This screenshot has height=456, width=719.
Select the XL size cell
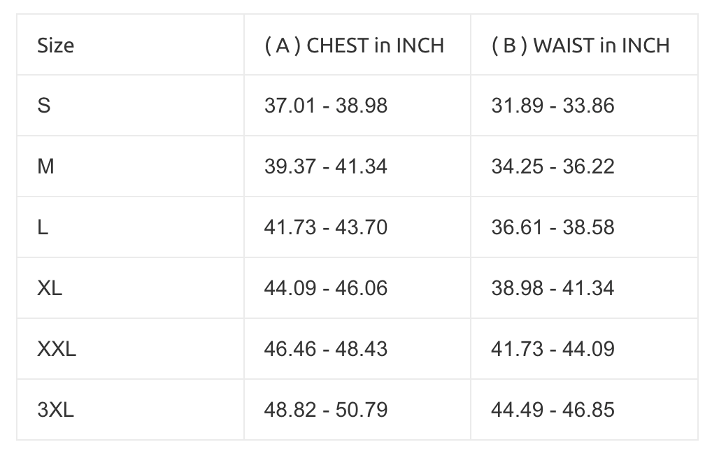(x=50, y=288)
